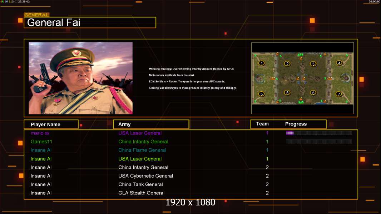The height and width of the screenshot is (214, 381).
Task: Click the 'Nationalism available from the start' line
Action: (172, 75)
